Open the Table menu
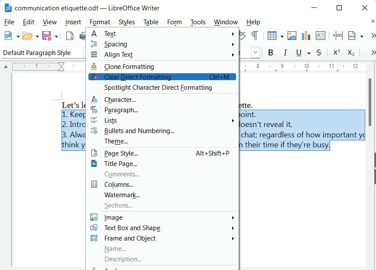The height and width of the screenshot is (270, 376). tap(151, 22)
